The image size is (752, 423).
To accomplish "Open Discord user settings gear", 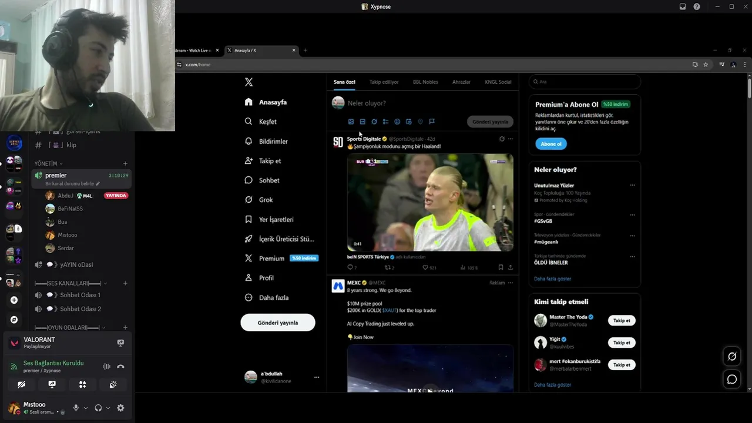I will 120,408.
